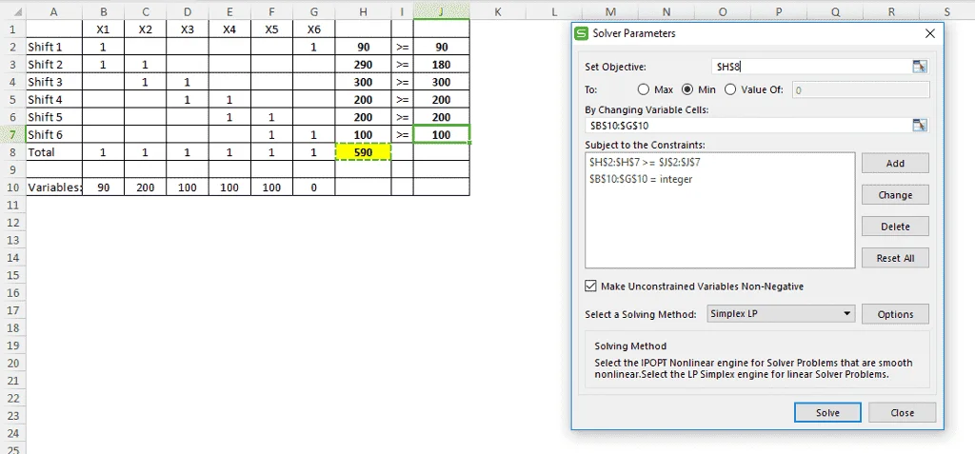Select constraint $B$10:$G$10 = integer

pyautogui.click(x=641, y=179)
